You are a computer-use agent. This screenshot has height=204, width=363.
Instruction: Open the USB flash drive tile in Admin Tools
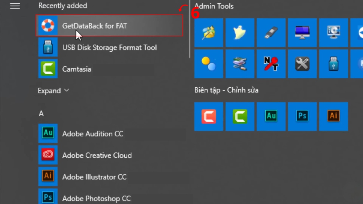(334, 64)
